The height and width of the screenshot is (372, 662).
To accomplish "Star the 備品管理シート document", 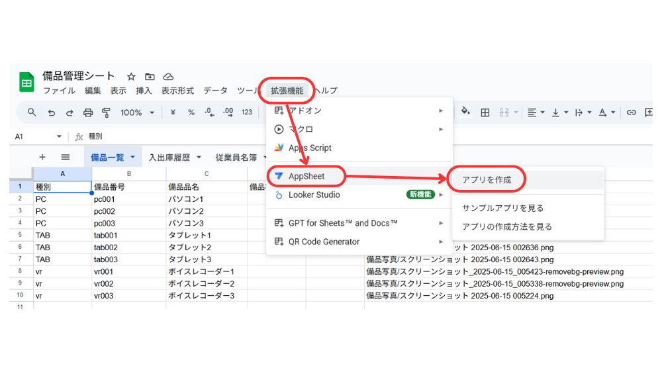I will pos(131,76).
